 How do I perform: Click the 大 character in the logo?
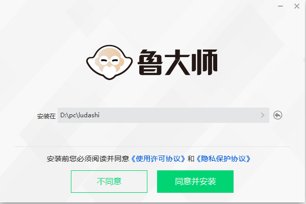(177, 62)
